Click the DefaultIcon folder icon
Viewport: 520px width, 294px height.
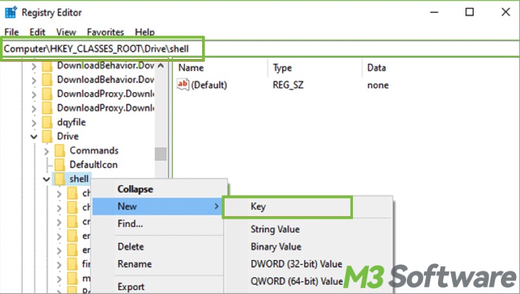(60, 165)
